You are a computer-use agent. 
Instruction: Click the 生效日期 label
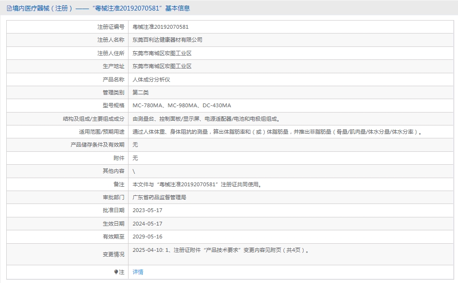coord(113,224)
